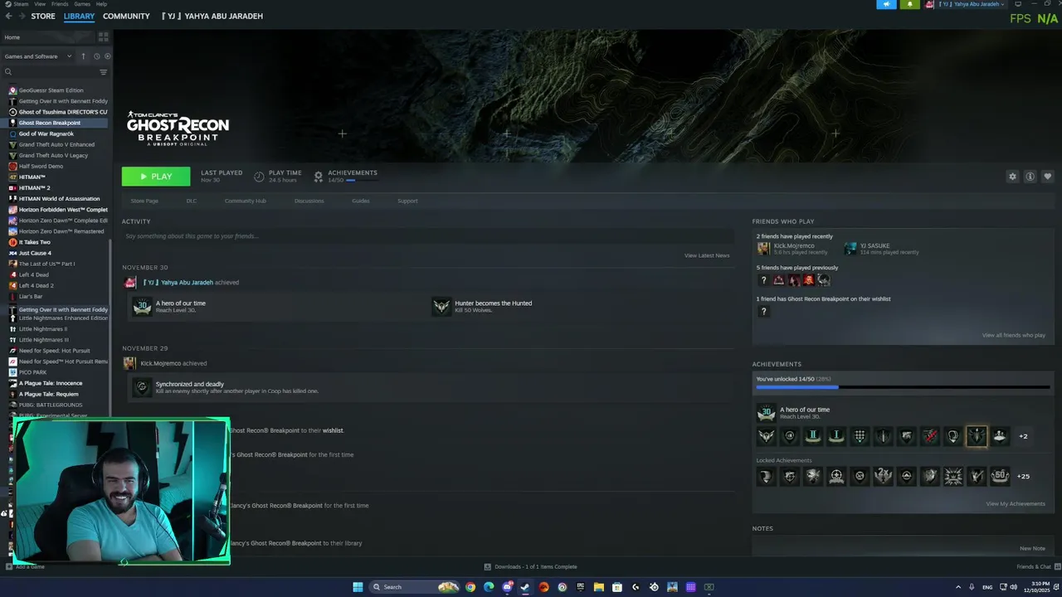Viewport: 1062px width, 597px height.
Task: Click View Latest News
Action: (x=707, y=255)
